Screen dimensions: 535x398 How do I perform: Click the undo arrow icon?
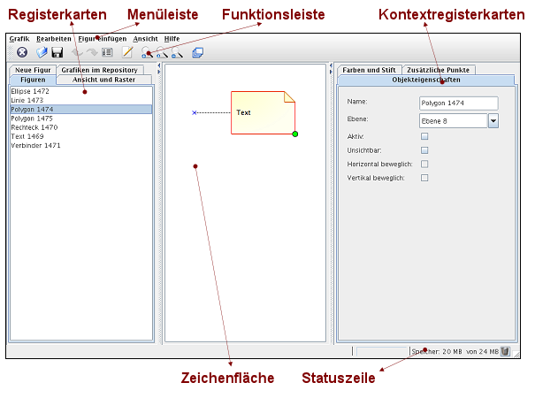pos(77,52)
